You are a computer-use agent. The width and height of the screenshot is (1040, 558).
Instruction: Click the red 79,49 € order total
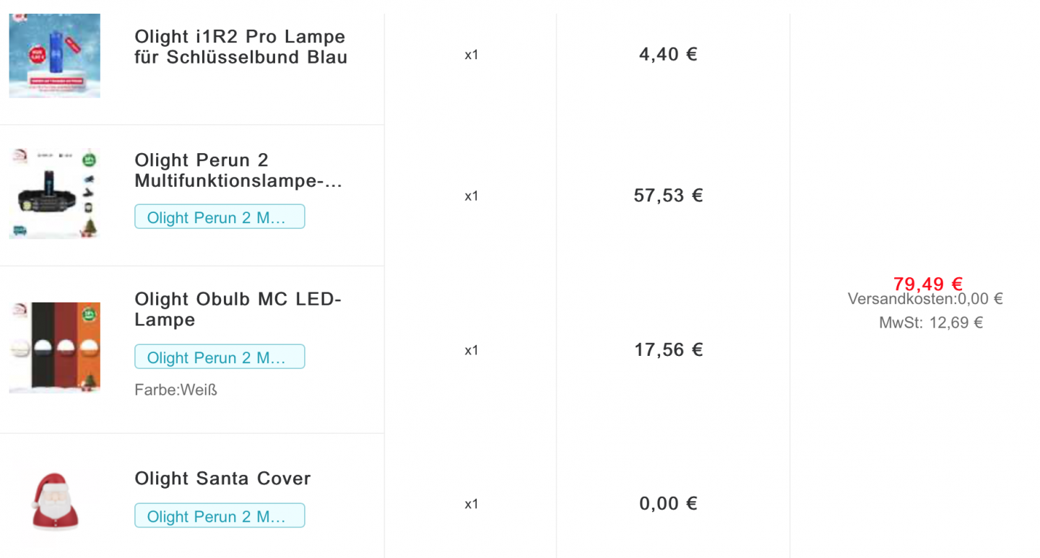pyautogui.click(x=928, y=284)
